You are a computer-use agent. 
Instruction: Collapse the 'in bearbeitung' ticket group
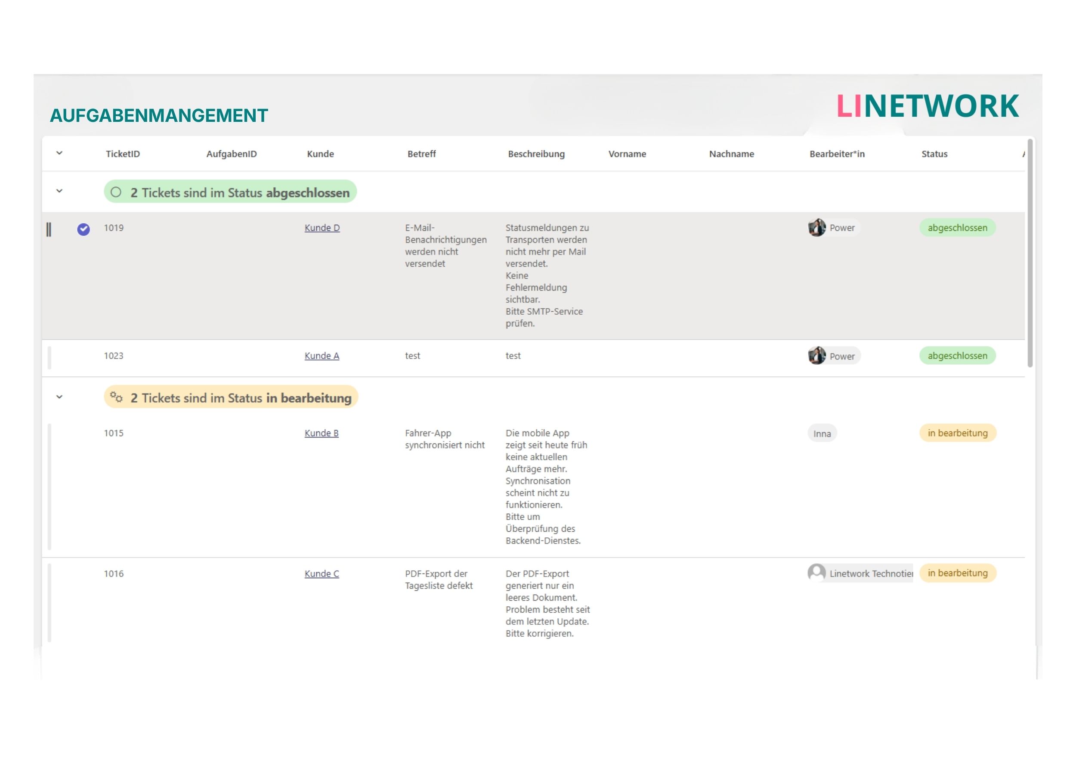[x=59, y=397]
